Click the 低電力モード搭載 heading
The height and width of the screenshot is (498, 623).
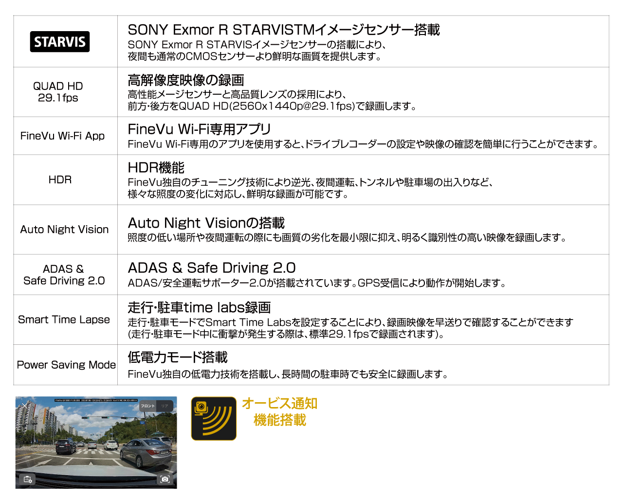pyautogui.click(x=178, y=357)
